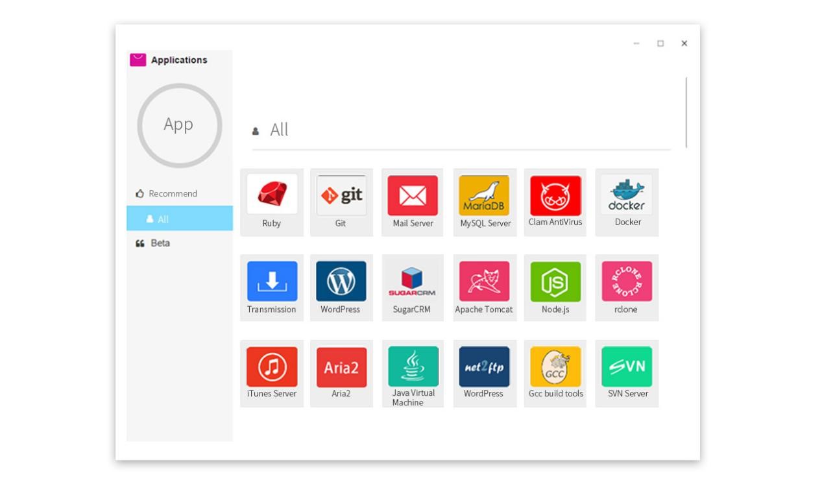Image resolution: width=822 pixels, height=482 pixels.
Task: Click the 'Clam AntiVirus' label
Action: 555,222
